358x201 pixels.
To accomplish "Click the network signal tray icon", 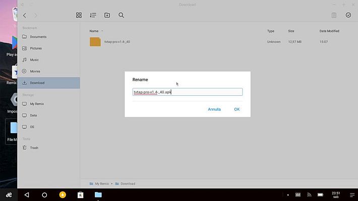I will tap(309, 194).
